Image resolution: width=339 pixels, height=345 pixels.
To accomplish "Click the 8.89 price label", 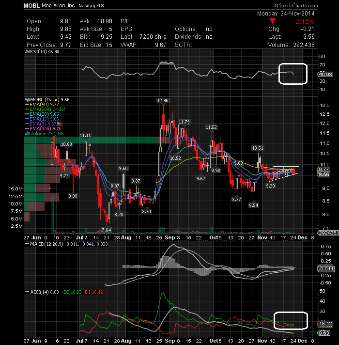I will pyautogui.click(x=73, y=196).
